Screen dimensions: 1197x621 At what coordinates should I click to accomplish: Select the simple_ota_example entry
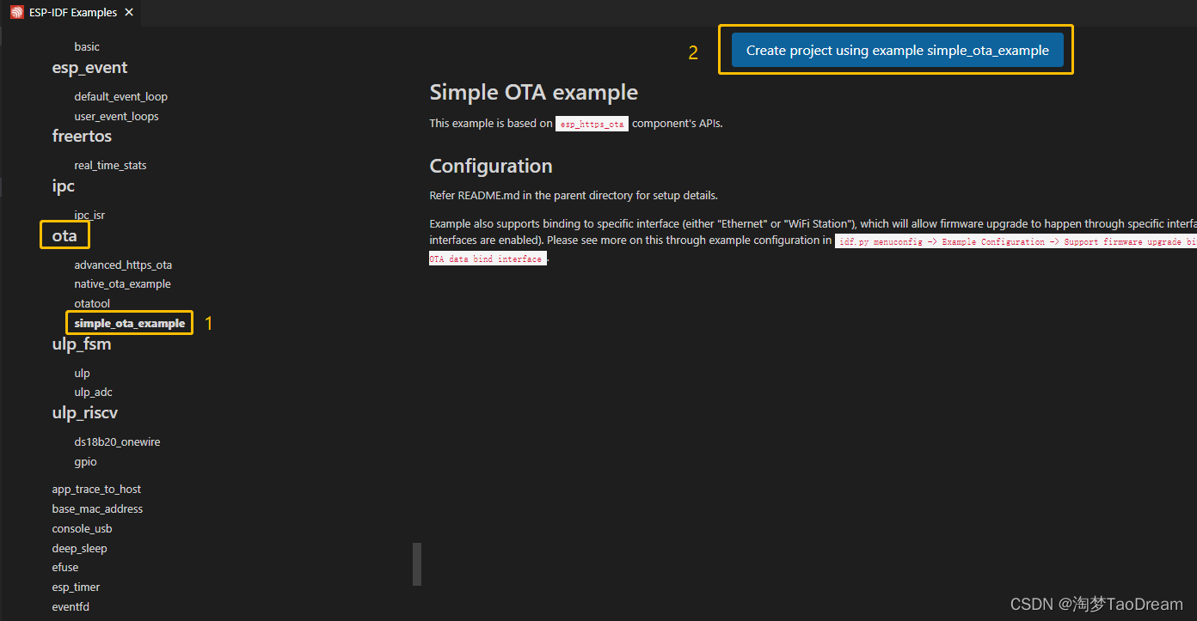click(130, 323)
